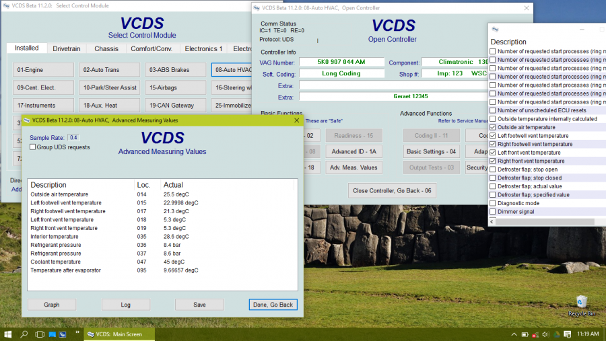Open Task View on the taskbar

pos(40,334)
